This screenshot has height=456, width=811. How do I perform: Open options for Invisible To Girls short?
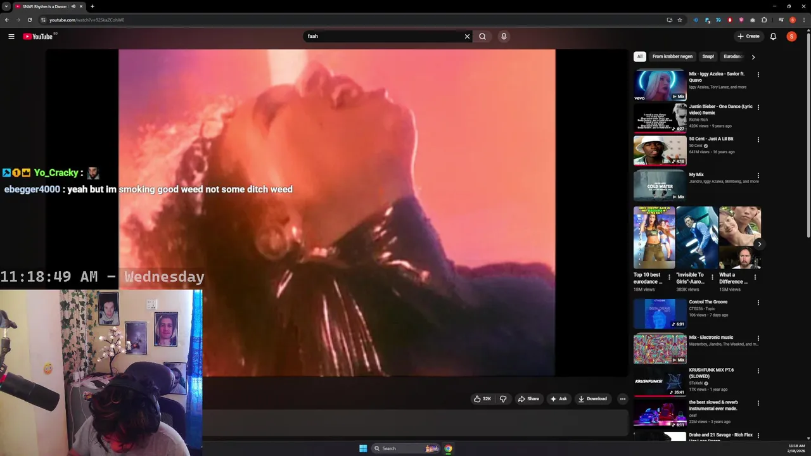coord(712,277)
